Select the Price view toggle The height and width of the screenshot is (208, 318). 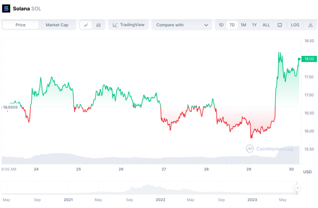point(20,25)
